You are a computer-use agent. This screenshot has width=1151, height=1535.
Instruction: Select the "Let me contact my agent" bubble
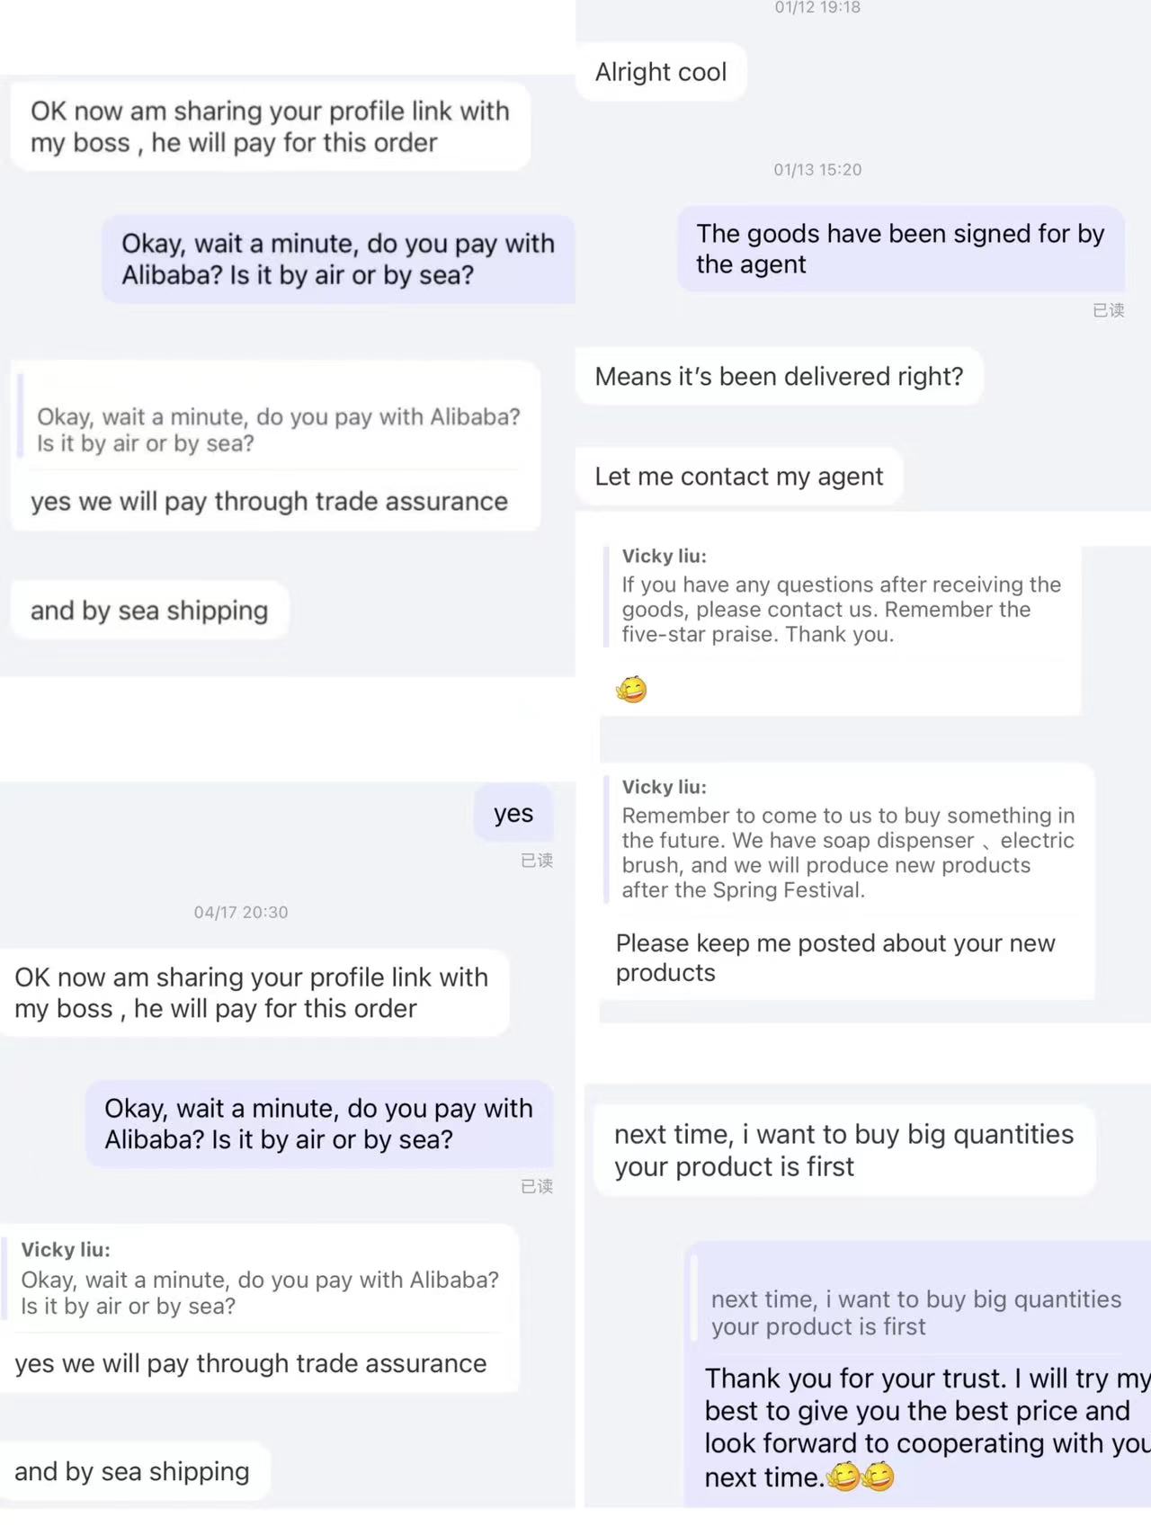pyautogui.click(x=738, y=476)
